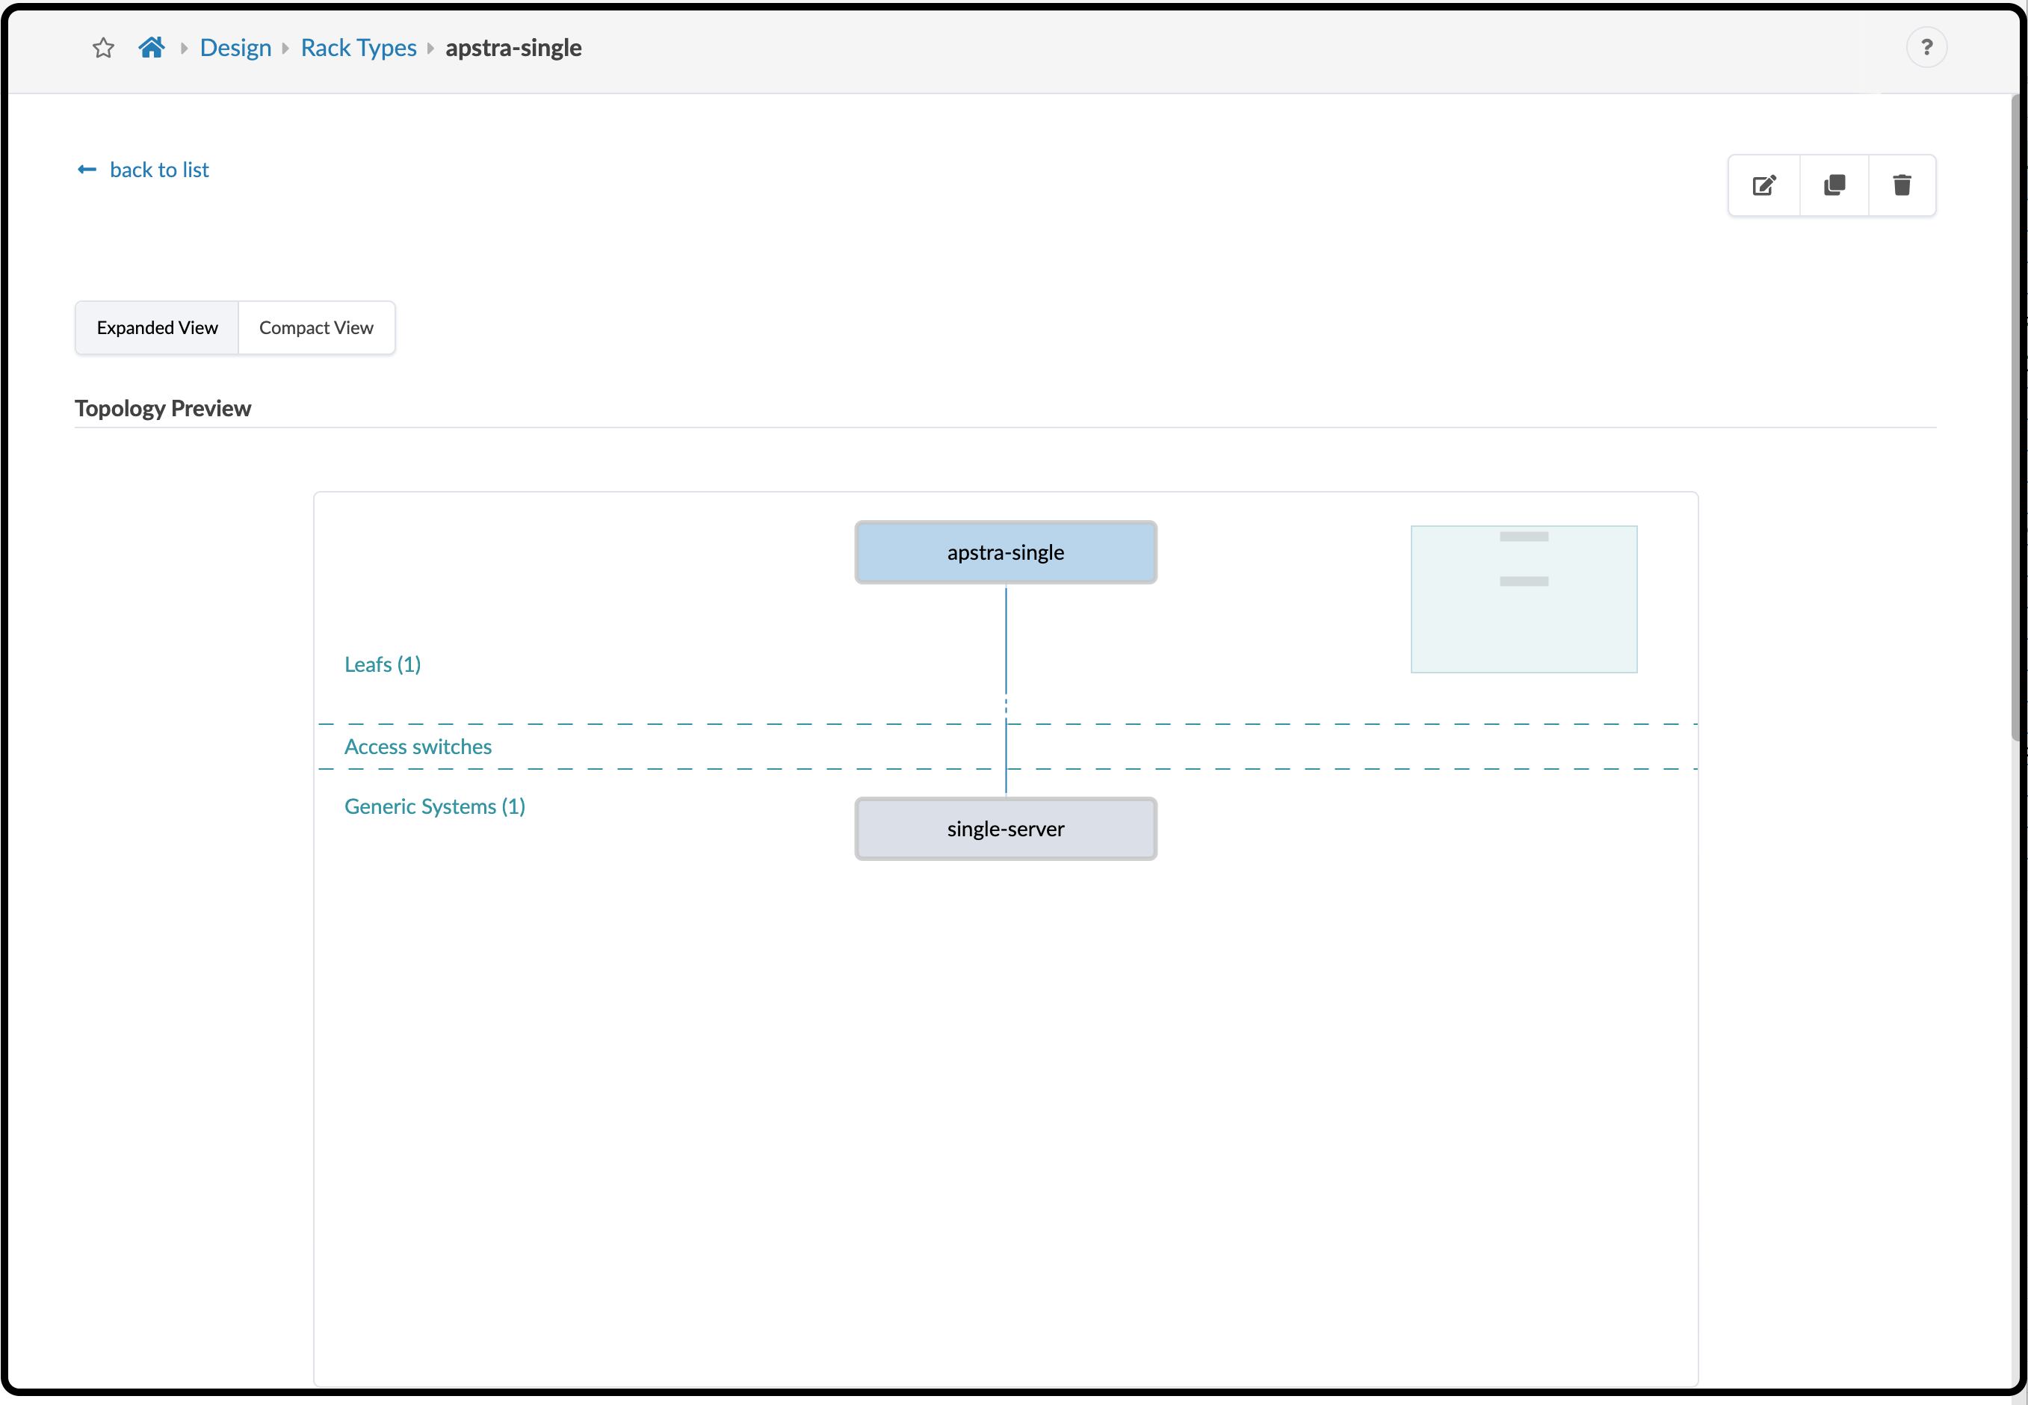Click the back arrow icon
This screenshot has width=2028, height=1405.
(x=87, y=170)
